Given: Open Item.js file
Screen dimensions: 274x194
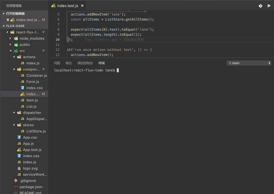Looking at the screenshot, I should (32, 100).
